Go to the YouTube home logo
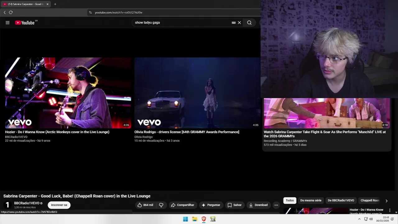398x224 pixels. click(25, 22)
